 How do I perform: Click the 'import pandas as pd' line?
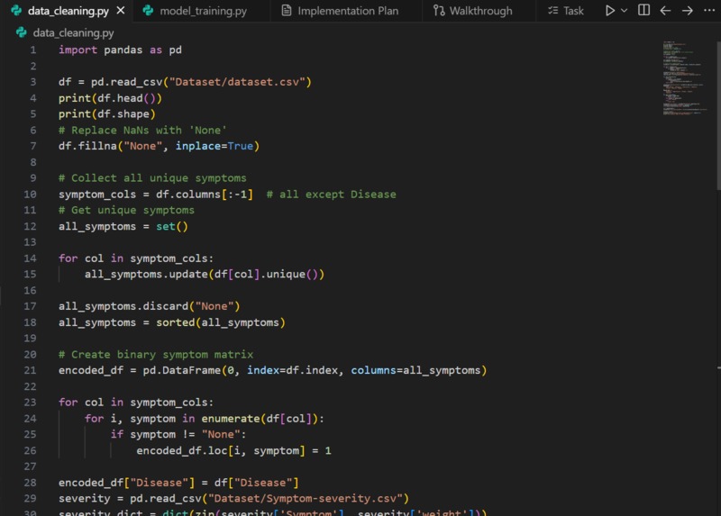coord(120,50)
